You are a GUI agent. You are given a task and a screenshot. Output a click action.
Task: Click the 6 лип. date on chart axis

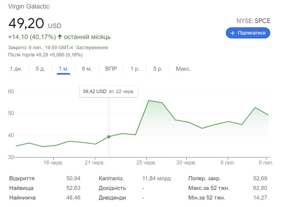click(x=228, y=163)
